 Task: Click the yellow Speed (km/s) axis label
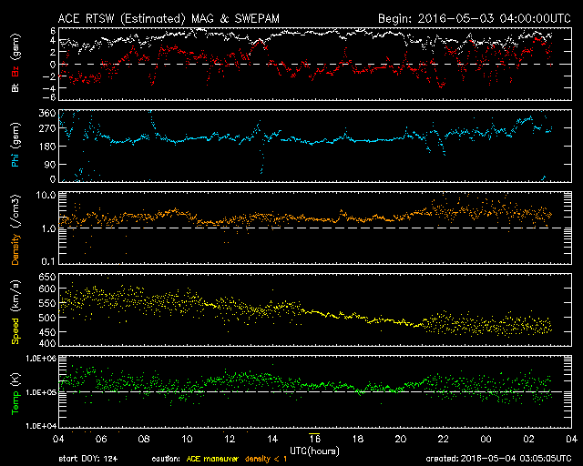click(x=15, y=312)
